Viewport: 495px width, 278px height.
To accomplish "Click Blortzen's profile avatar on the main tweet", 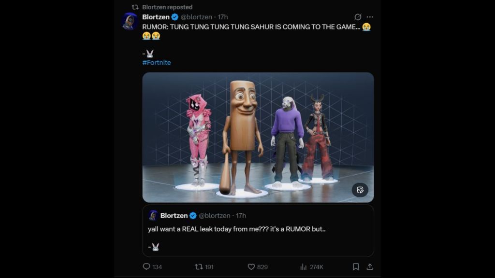I will [x=130, y=22].
